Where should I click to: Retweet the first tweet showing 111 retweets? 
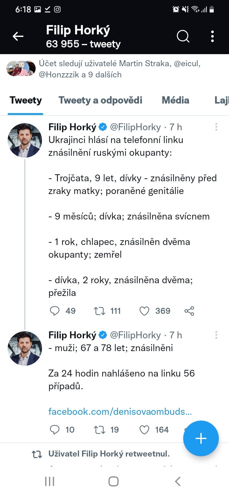click(100, 311)
